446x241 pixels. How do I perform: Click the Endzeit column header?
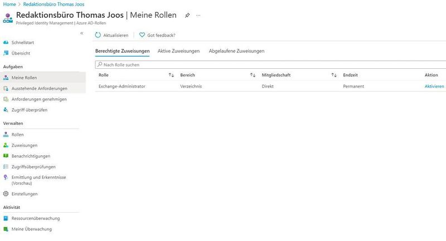351,75
